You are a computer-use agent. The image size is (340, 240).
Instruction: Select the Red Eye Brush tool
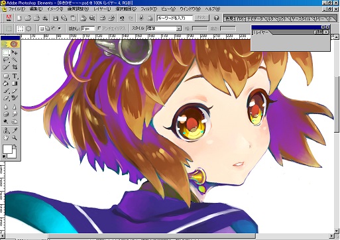click(15, 97)
